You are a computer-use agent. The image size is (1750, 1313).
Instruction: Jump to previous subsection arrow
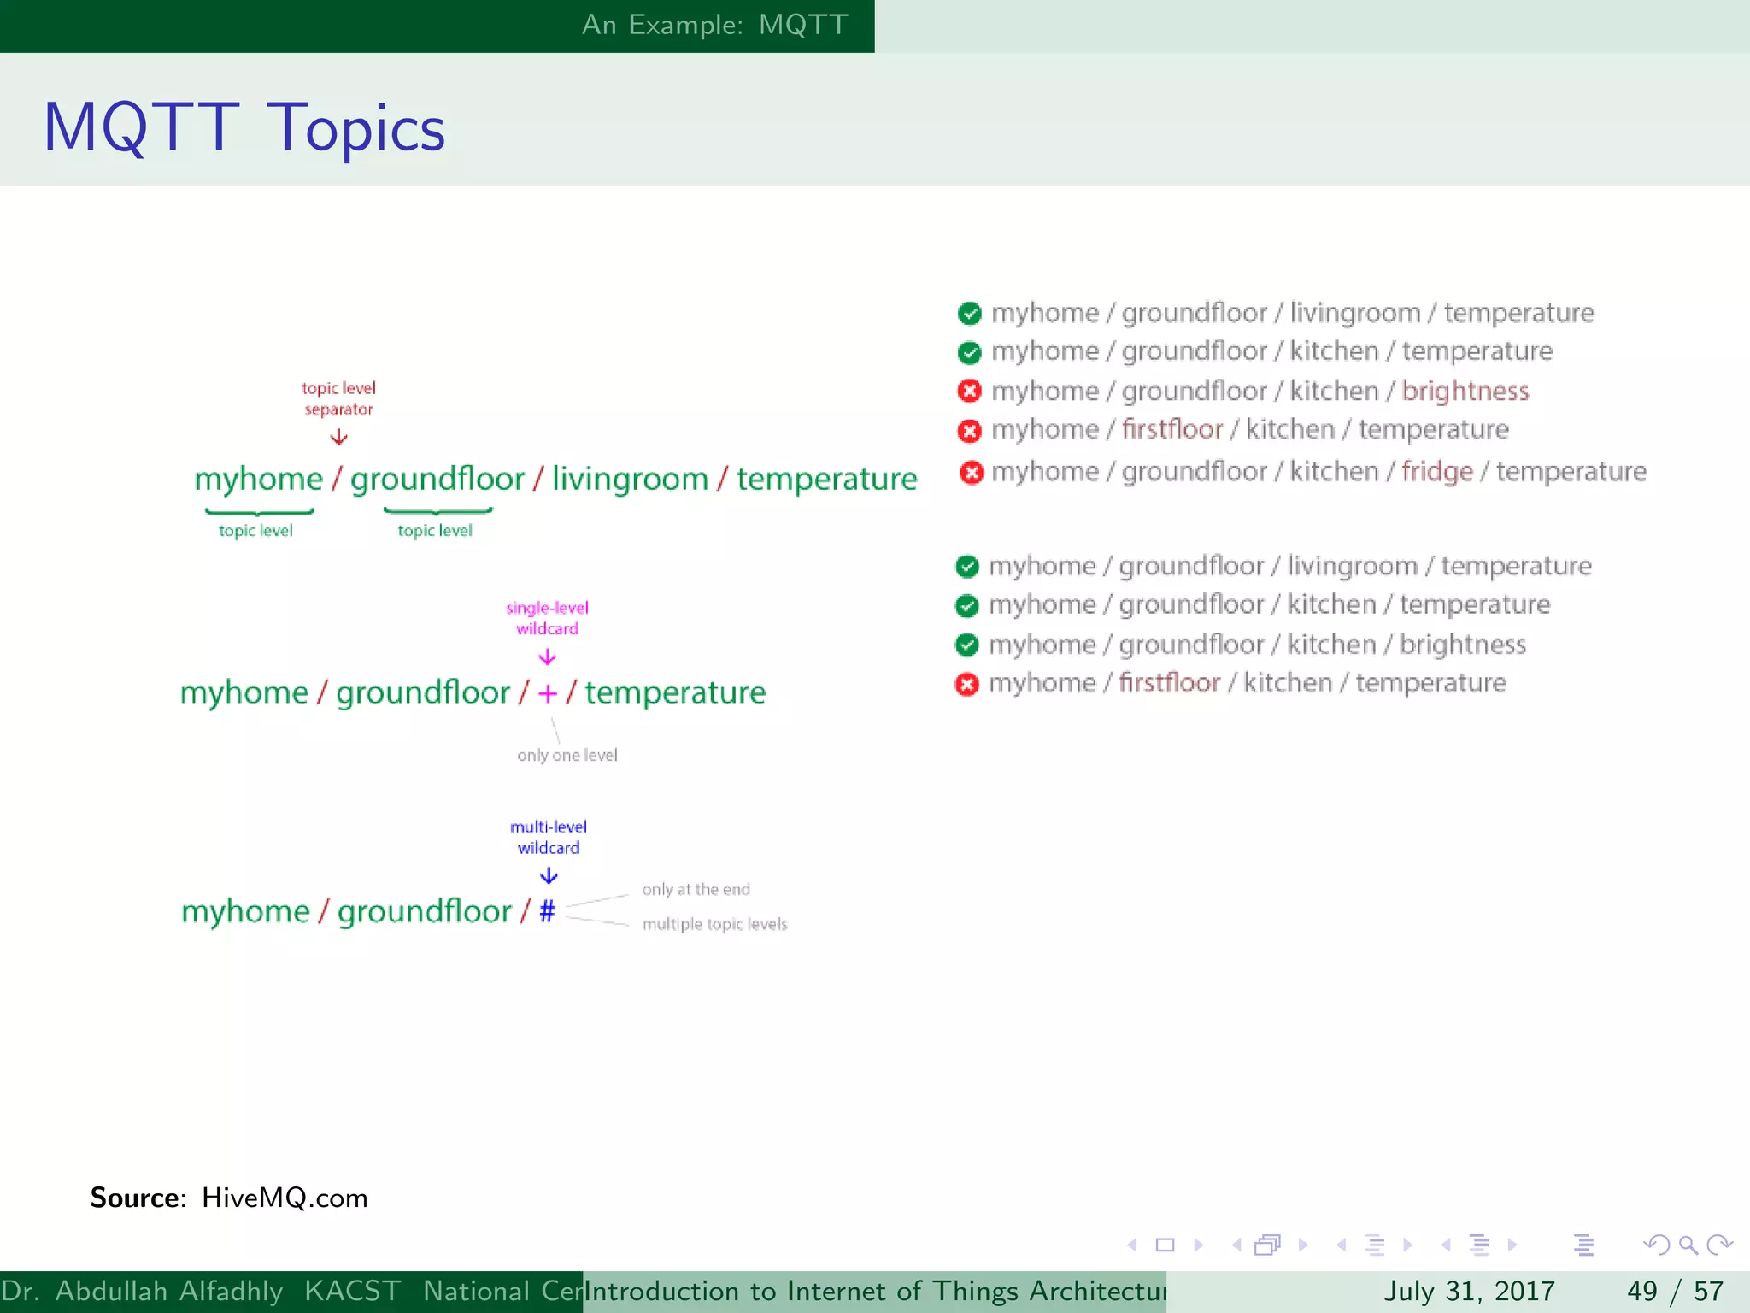click(x=1342, y=1245)
